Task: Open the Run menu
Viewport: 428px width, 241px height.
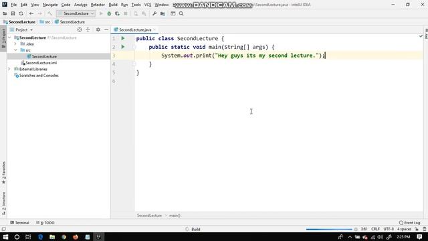Action: [x=124, y=5]
